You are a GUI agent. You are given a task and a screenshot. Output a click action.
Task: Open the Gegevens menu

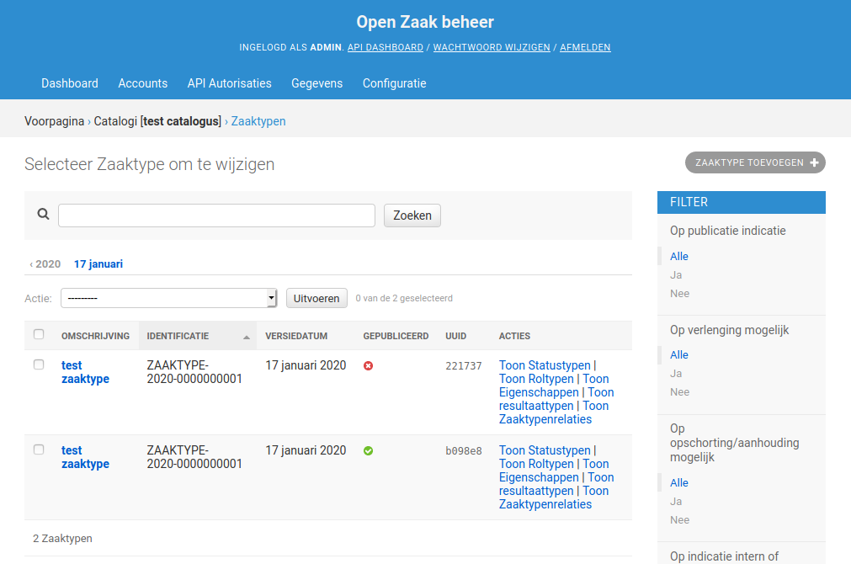click(x=317, y=83)
